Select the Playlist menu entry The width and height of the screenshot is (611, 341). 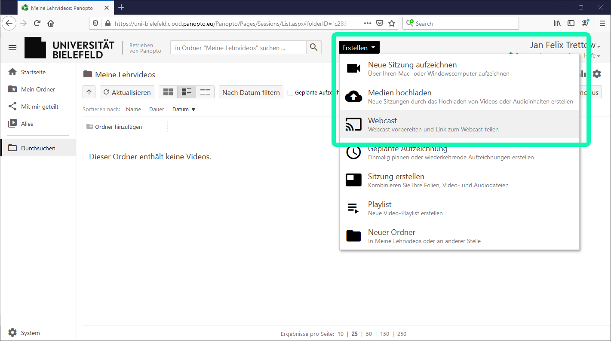click(459, 208)
